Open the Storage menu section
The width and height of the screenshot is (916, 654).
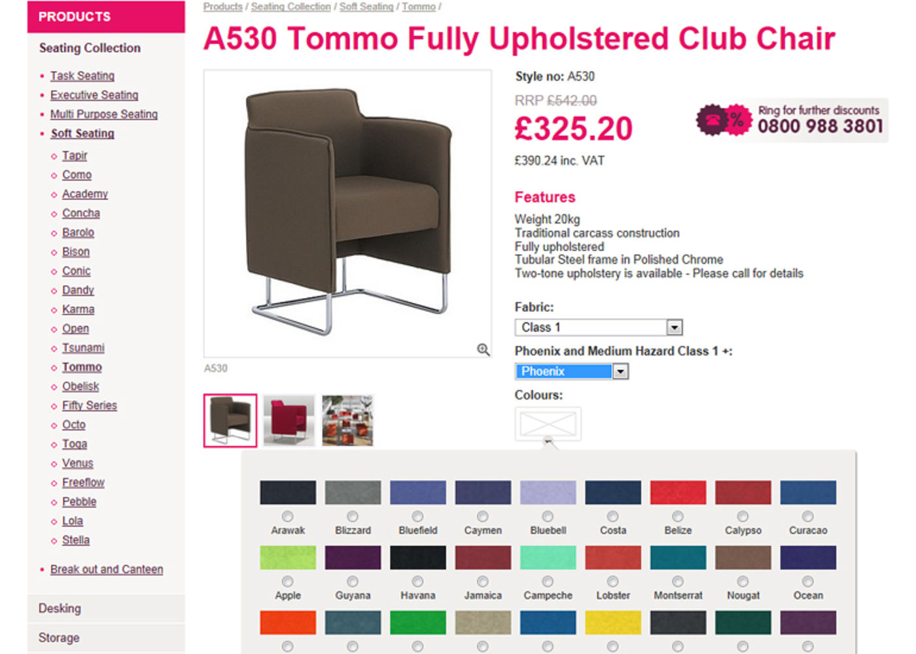[59, 638]
